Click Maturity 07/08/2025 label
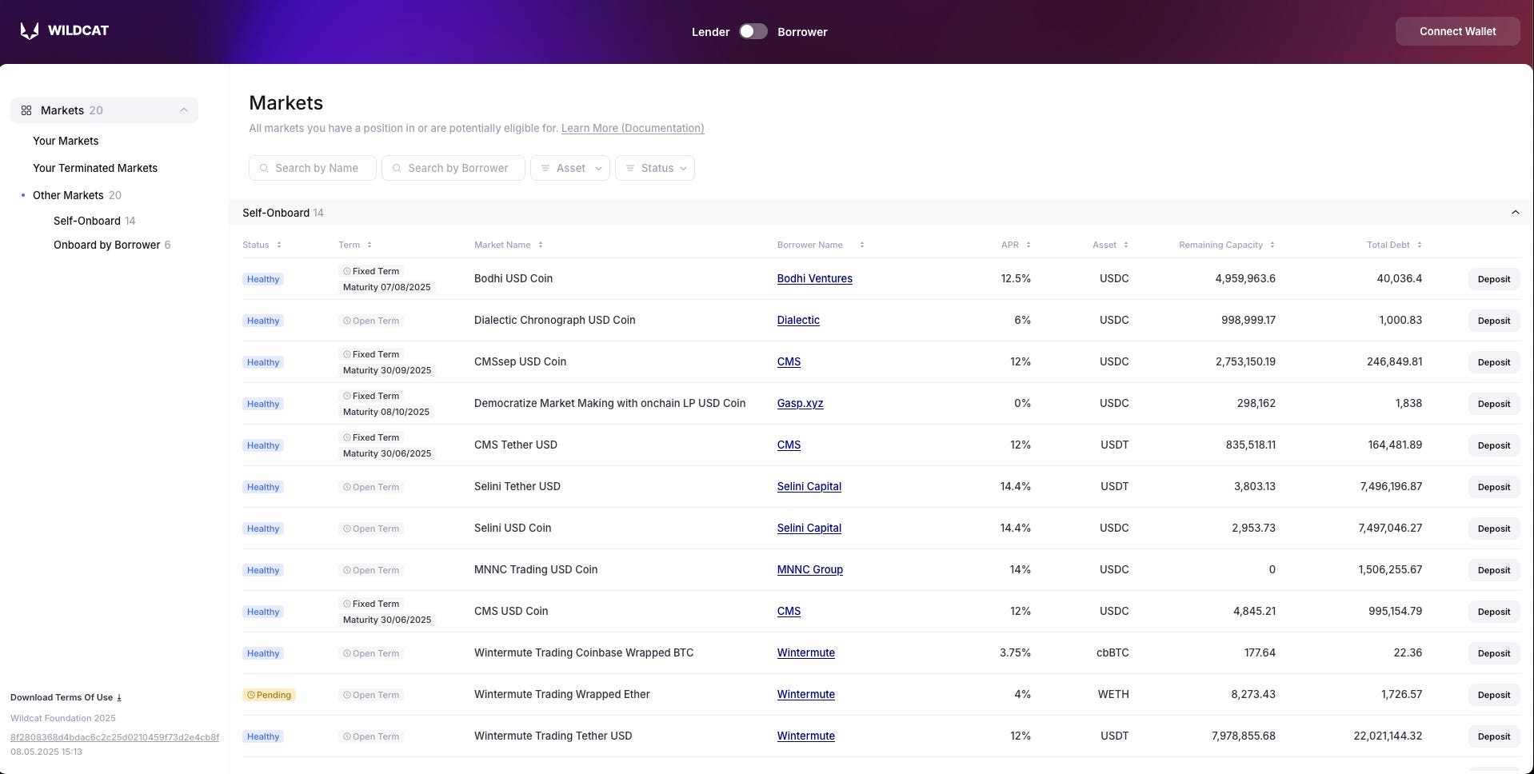The width and height of the screenshot is (1534, 774). click(387, 287)
